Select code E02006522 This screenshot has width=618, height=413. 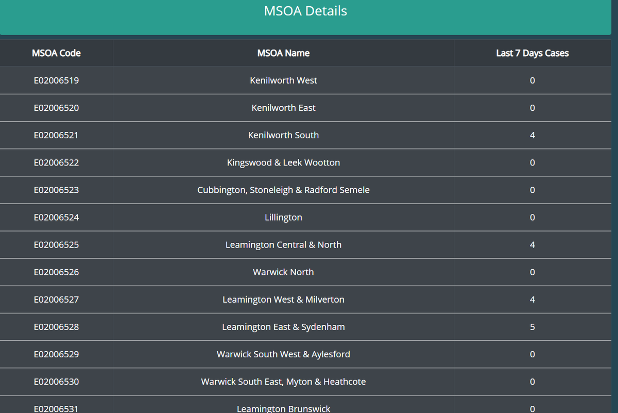click(x=56, y=162)
